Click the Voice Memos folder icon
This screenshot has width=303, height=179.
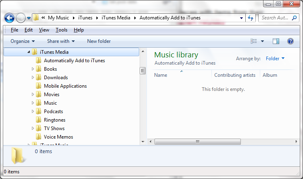[38, 137]
